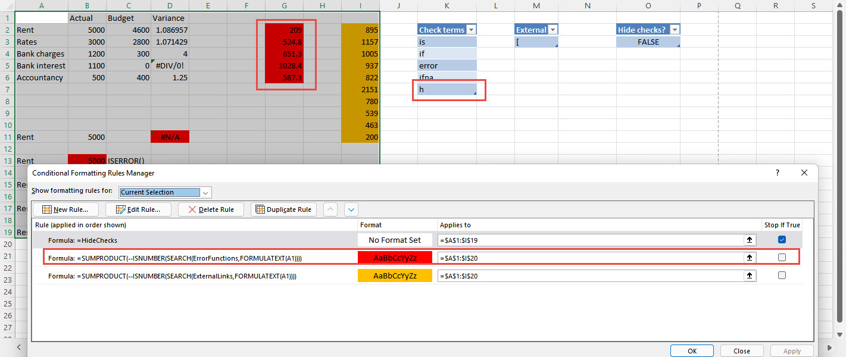Enable Stop If True for ErrorFunctions rule
Screen dimensions: 846x357
point(782,258)
